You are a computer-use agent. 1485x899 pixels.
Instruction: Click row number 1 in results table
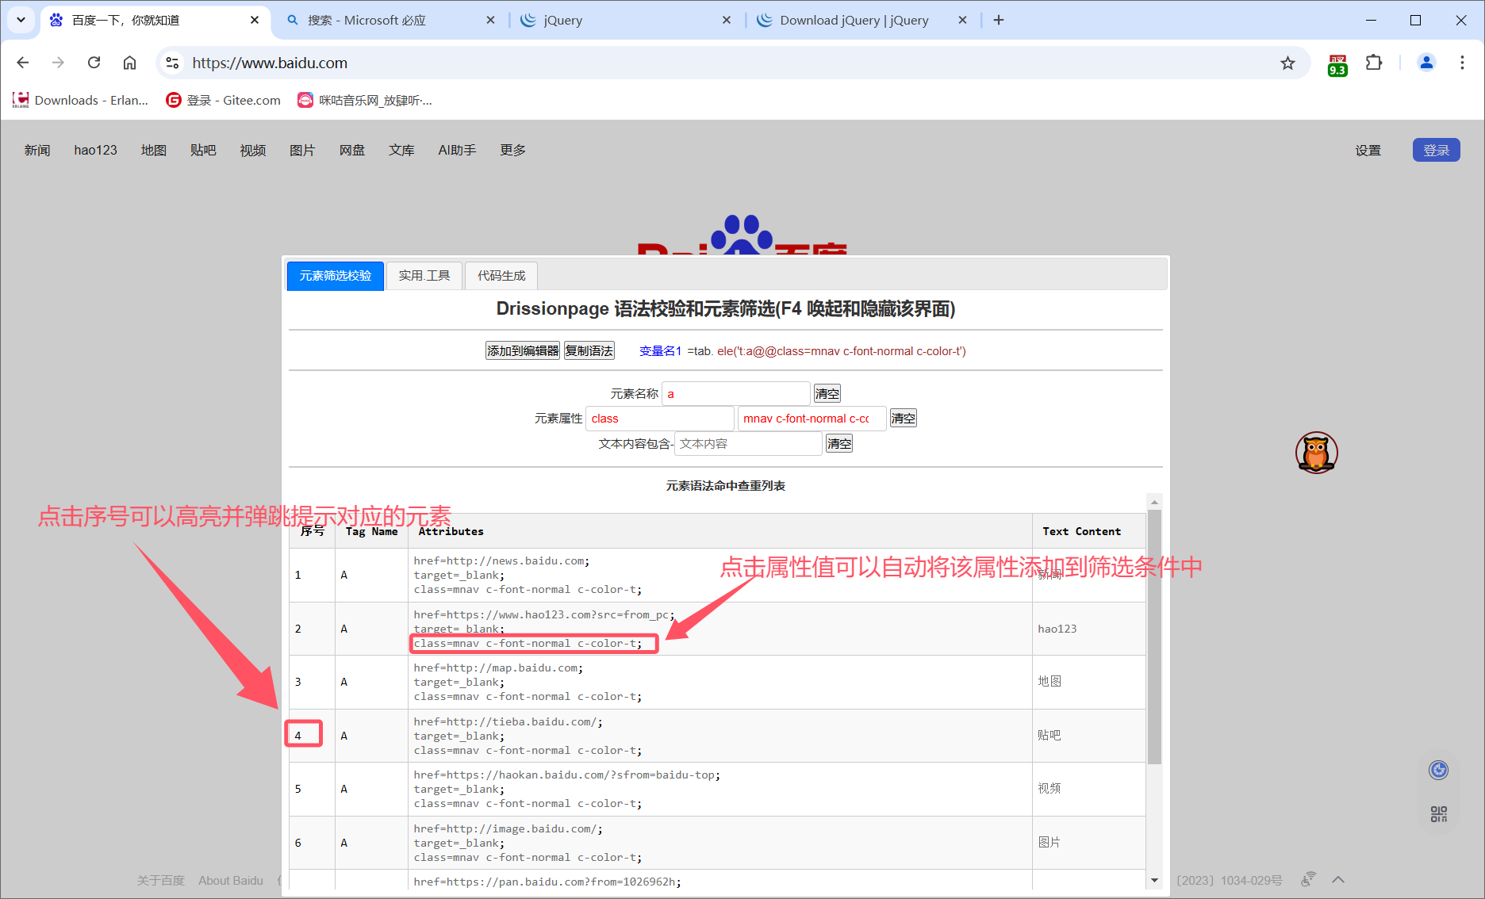coord(298,575)
